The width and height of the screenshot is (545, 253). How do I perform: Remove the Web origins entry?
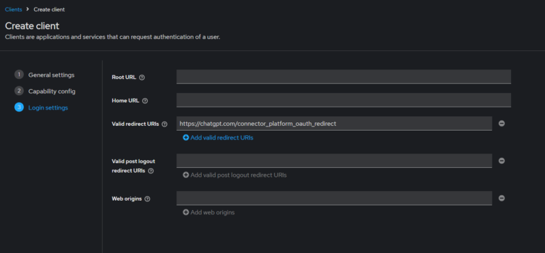tap(501, 198)
